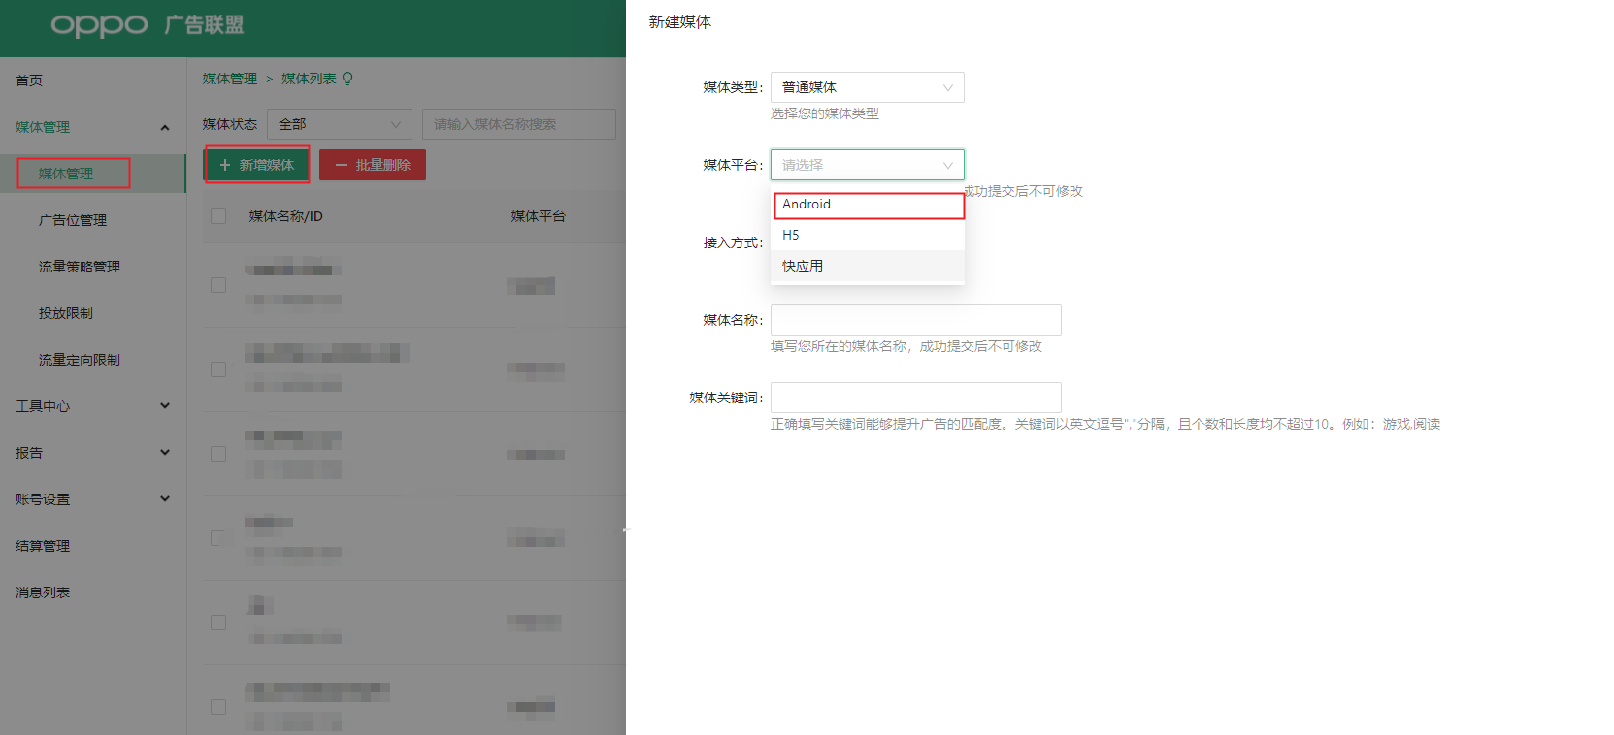1614x735 pixels.
Task: Collapse the 媒体管理 sidebar section
Action: tap(165, 127)
